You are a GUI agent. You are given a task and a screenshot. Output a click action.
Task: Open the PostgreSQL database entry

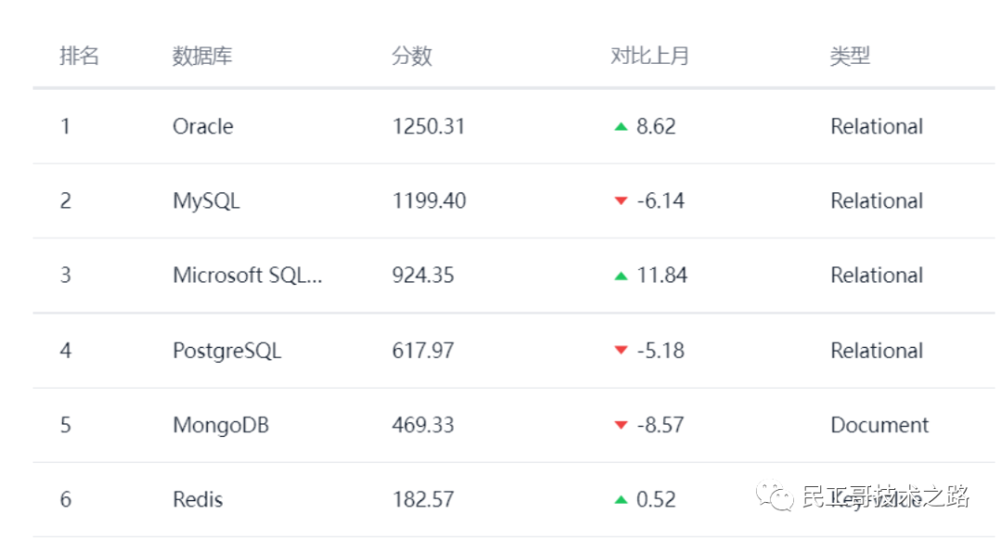pos(226,351)
